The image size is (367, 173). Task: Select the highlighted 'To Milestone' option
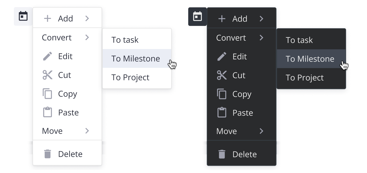click(136, 58)
